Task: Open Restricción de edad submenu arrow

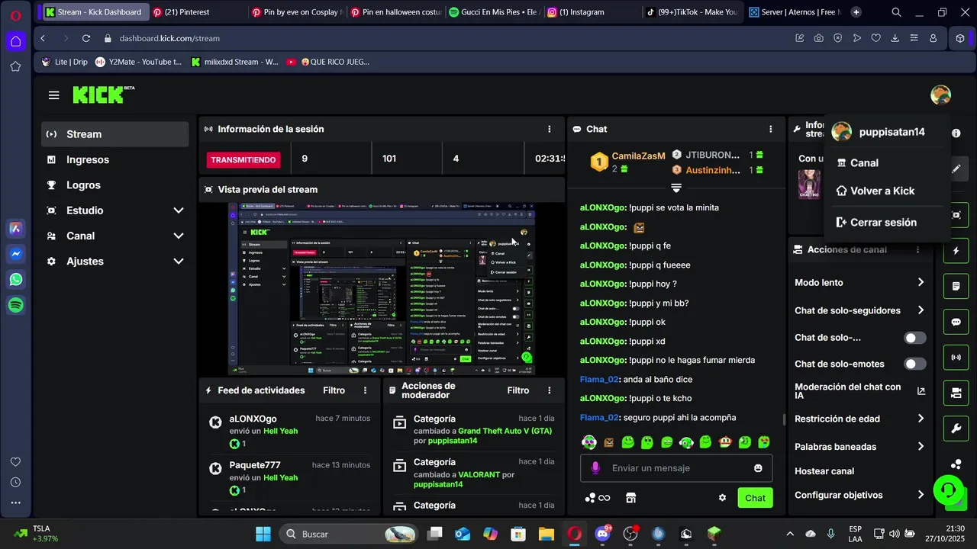Action: [921, 419]
